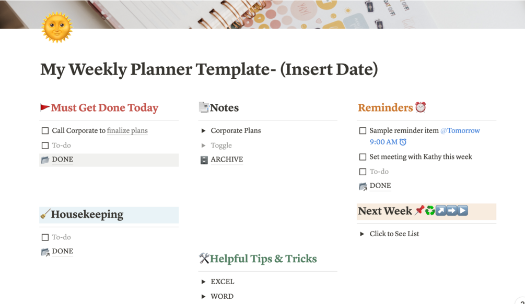
Task: Expand the Click to See List toggle
Action: click(x=362, y=234)
